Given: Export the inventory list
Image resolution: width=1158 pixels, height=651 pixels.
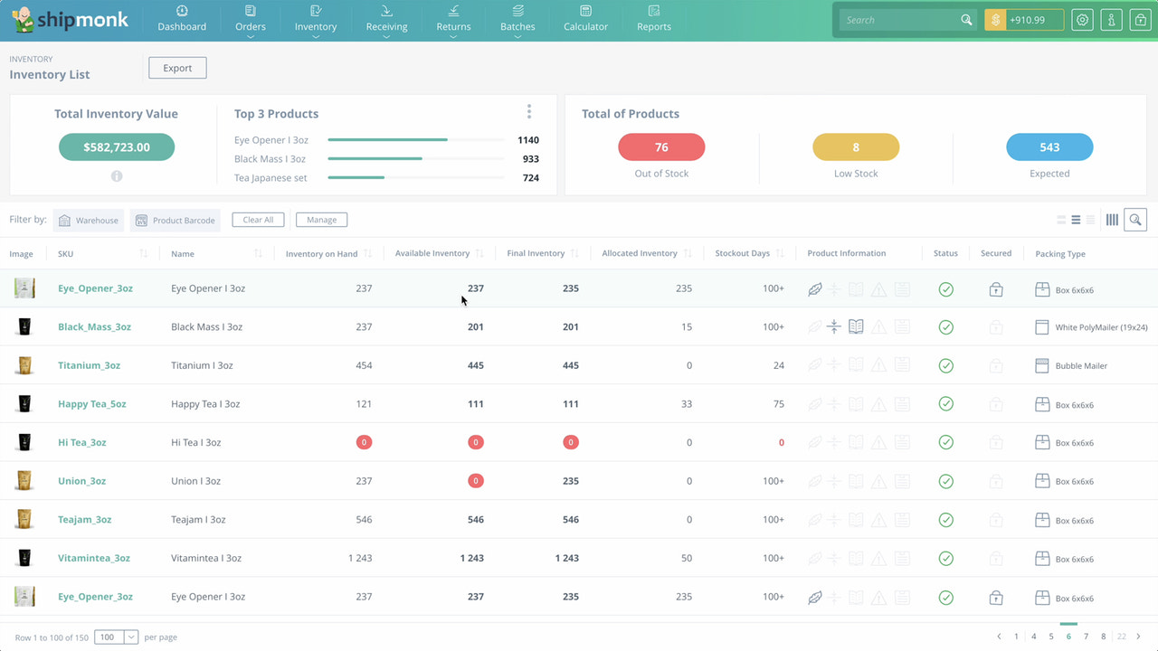Looking at the screenshot, I should [177, 67].
